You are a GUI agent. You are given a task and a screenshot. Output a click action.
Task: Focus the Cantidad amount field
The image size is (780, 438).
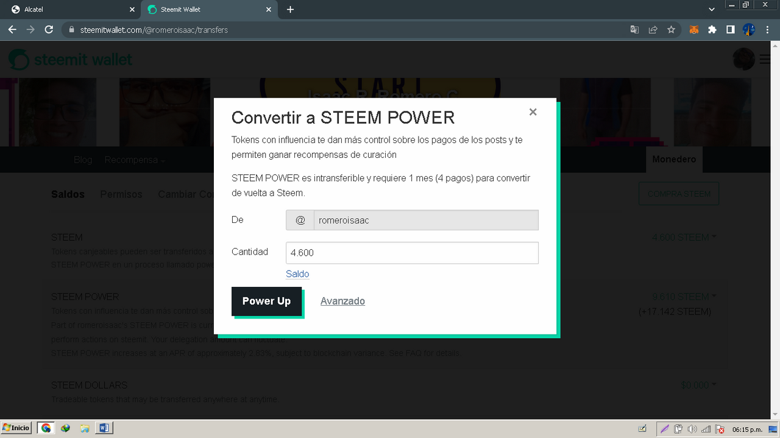coord(412,253)
